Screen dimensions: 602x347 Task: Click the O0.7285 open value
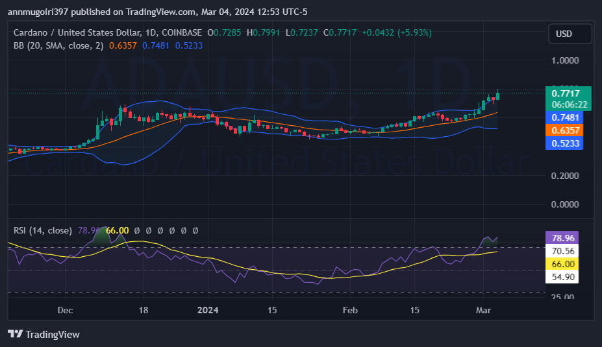(x=224, y=32)
